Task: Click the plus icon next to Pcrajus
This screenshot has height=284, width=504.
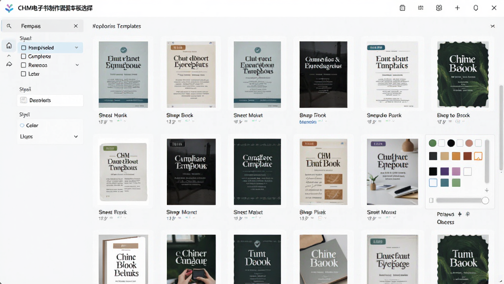Action: 460,214
